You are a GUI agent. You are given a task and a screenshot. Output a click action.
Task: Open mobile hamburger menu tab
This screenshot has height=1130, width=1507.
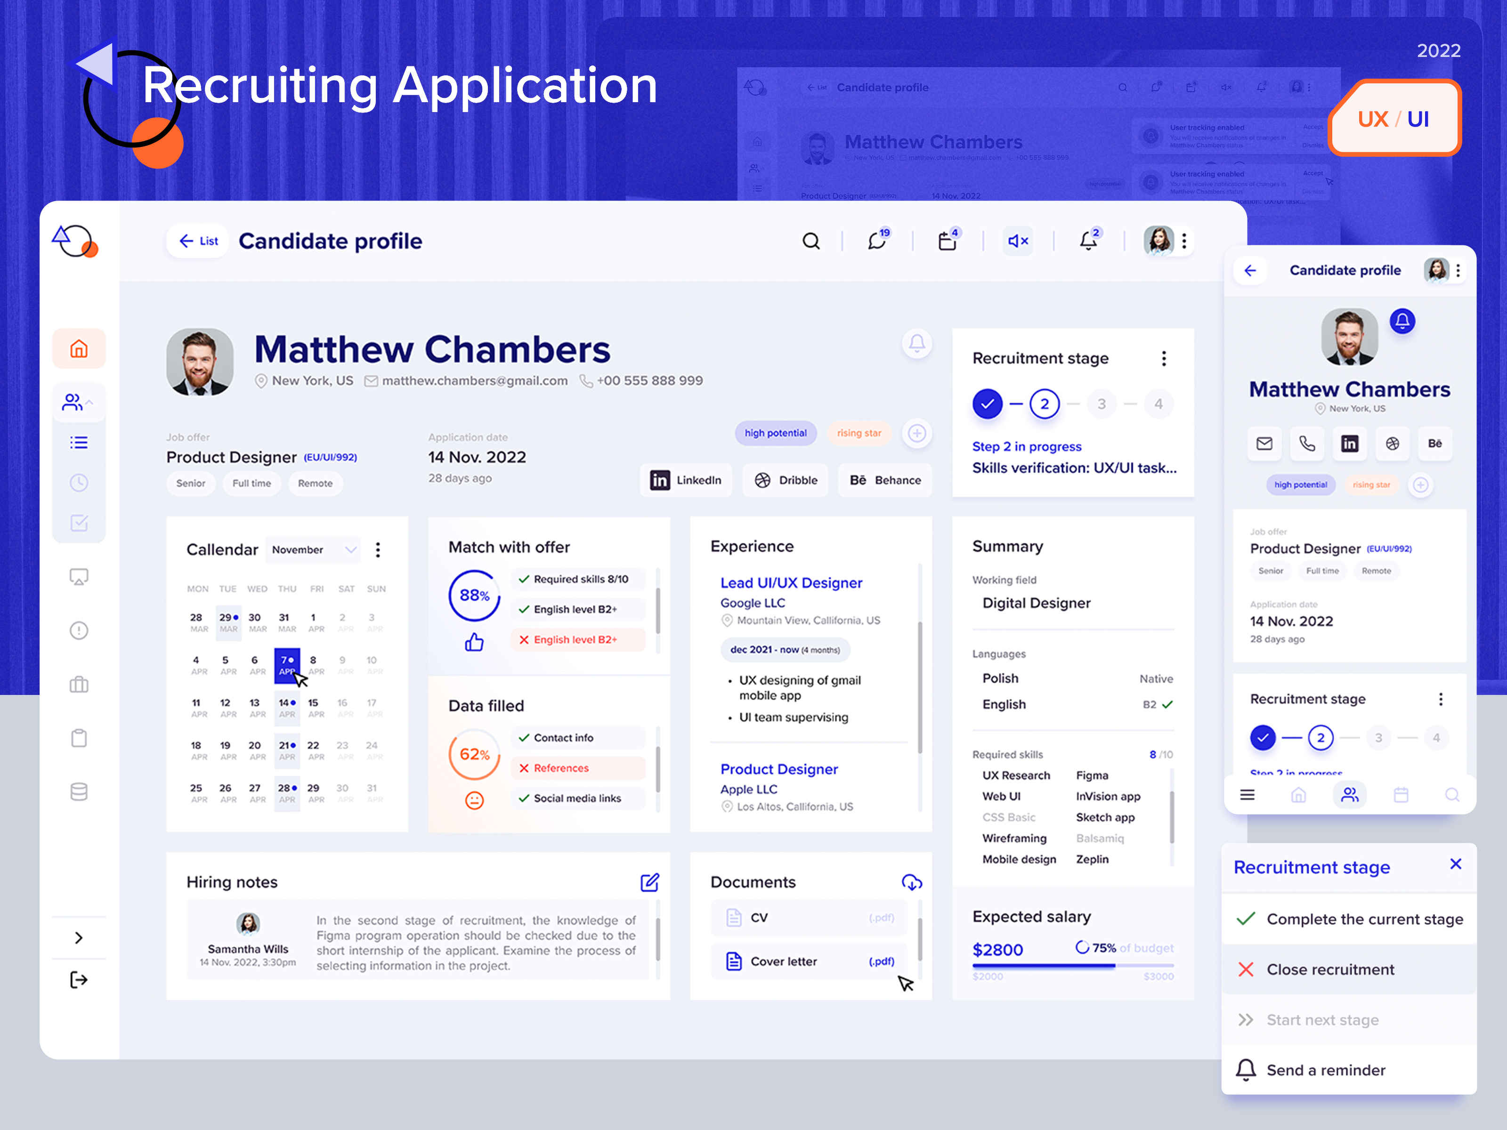pyautogui.click(x=1248, y=795)
